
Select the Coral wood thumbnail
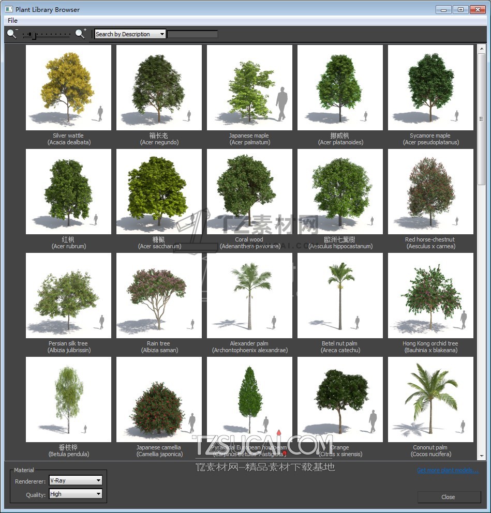[x=249, y=192]
